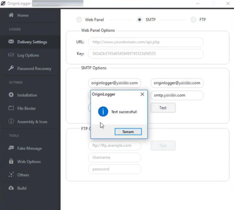
Task: Open the Build section in sidebar
Action: [x=22, y=188]
